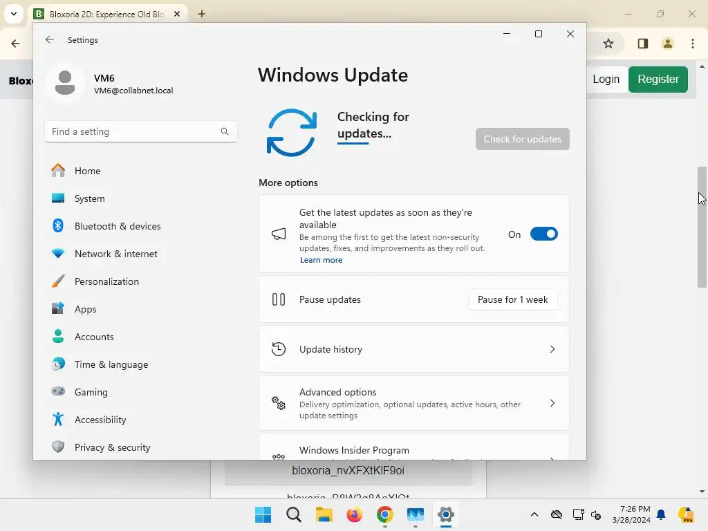Bookmark page with Chrome star icon

point(608,44)
